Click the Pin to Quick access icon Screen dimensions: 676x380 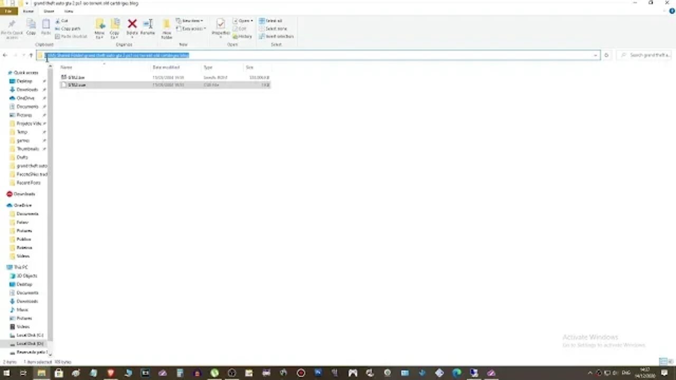[11, 25]
